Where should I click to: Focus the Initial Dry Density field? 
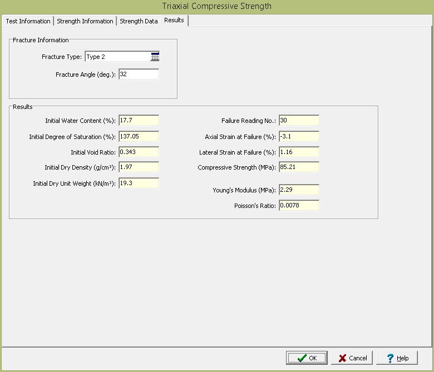point(139,167)
